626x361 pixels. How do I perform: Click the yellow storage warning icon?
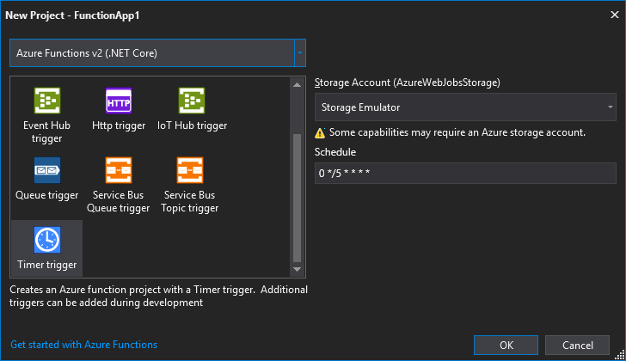tap(320, 133)
